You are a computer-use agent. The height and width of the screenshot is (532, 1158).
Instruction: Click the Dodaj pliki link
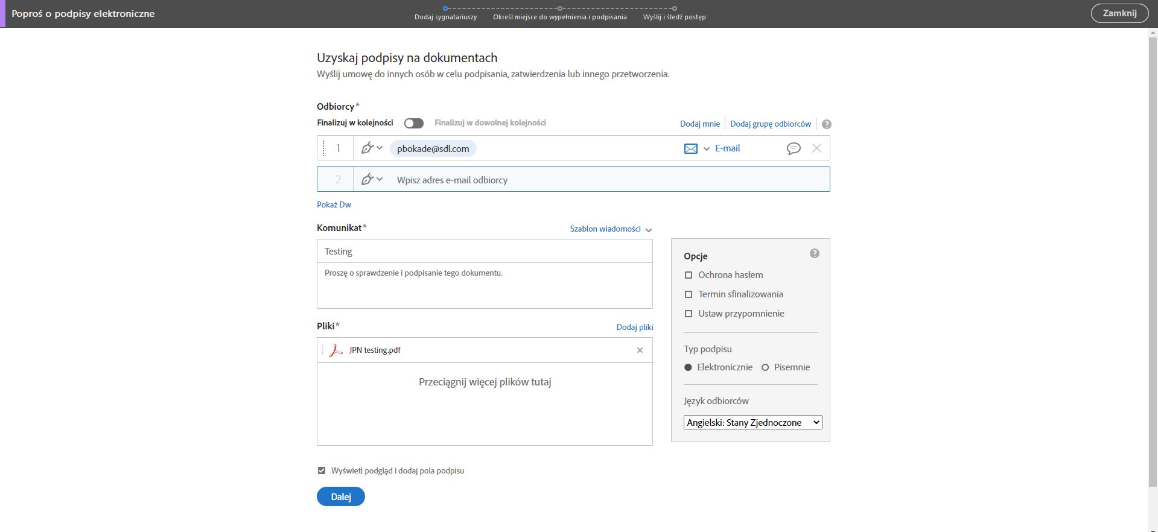(635, 327)
